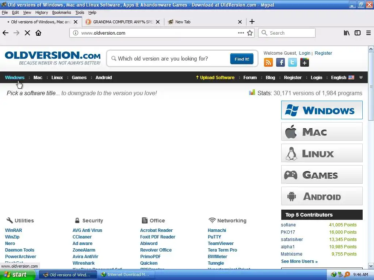Click the dark plus share icon
This screenshot has width=374, height=280.
point(305,62)
